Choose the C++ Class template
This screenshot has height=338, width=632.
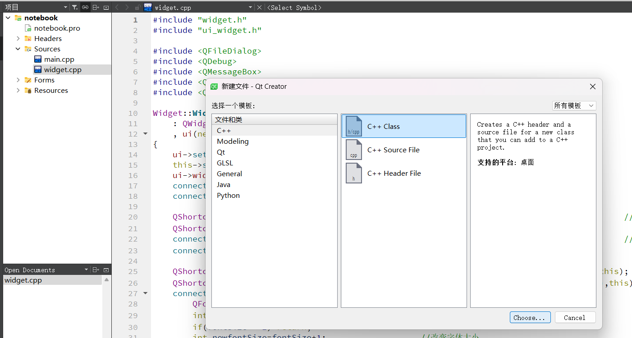click(x=404, y=126)
